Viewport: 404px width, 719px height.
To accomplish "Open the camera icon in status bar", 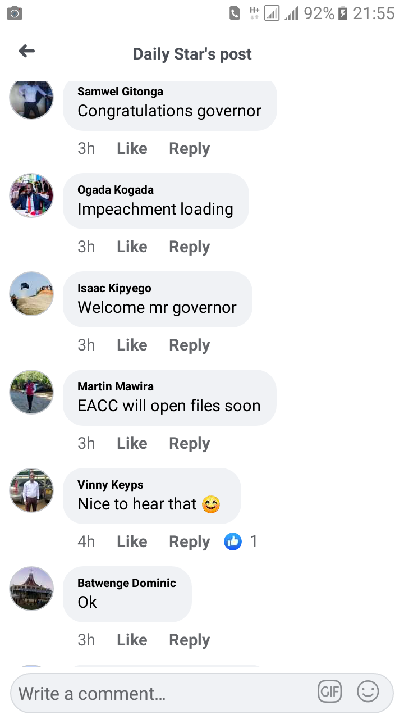I will coord(15,13).
